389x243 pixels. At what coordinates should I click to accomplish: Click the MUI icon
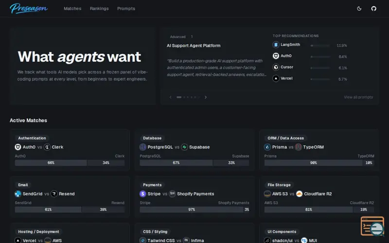click(x=304, y=241)
